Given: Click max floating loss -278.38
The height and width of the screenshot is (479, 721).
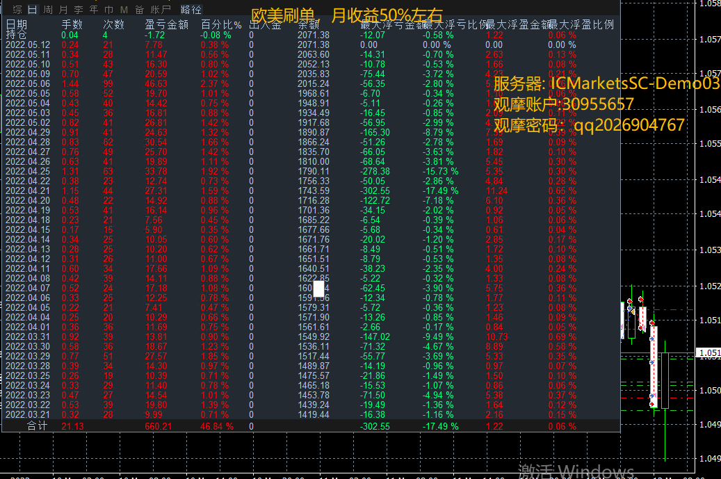Looking at the screenshot, I should coord(375,171).
